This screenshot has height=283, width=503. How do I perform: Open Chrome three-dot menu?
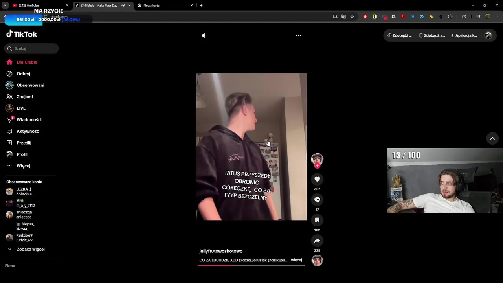[x=497, y=17]
